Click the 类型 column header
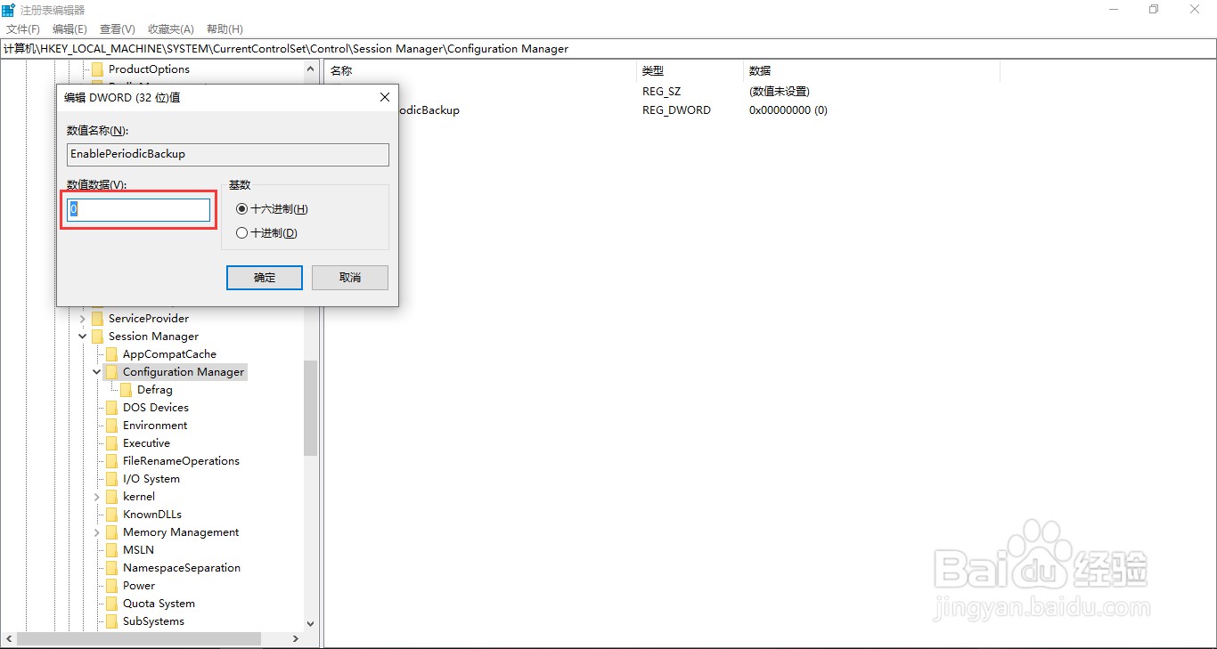Viewport: 1217px width, 649px height. (x=690, y=70)
